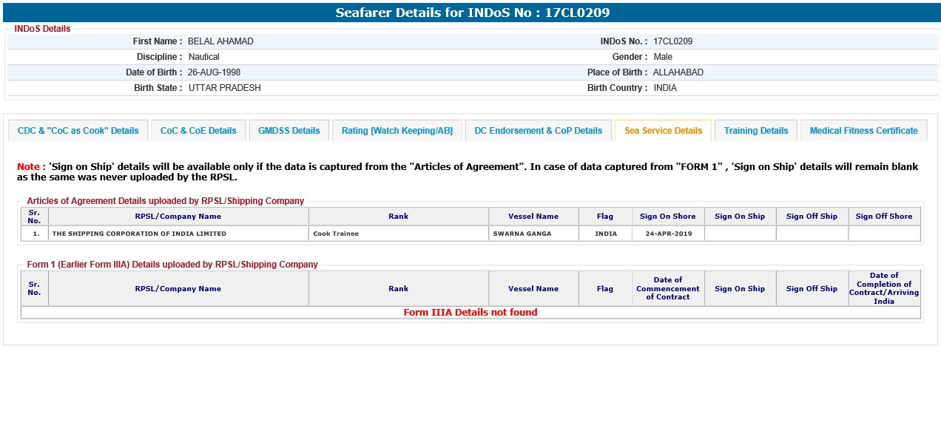The height and width of the screenshot is (442, 941).
Task: Click the Sign Off Shore column header
Action: pyautogui.click(x=883, y=217)
